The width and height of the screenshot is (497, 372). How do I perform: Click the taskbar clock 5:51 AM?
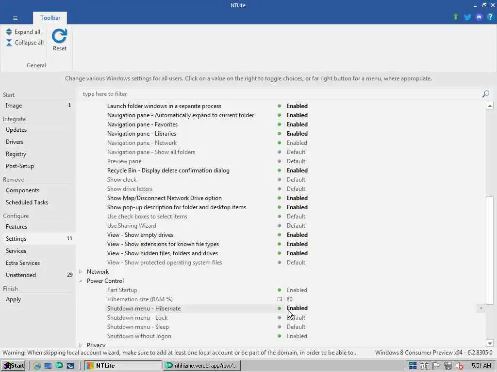[481, 366]
